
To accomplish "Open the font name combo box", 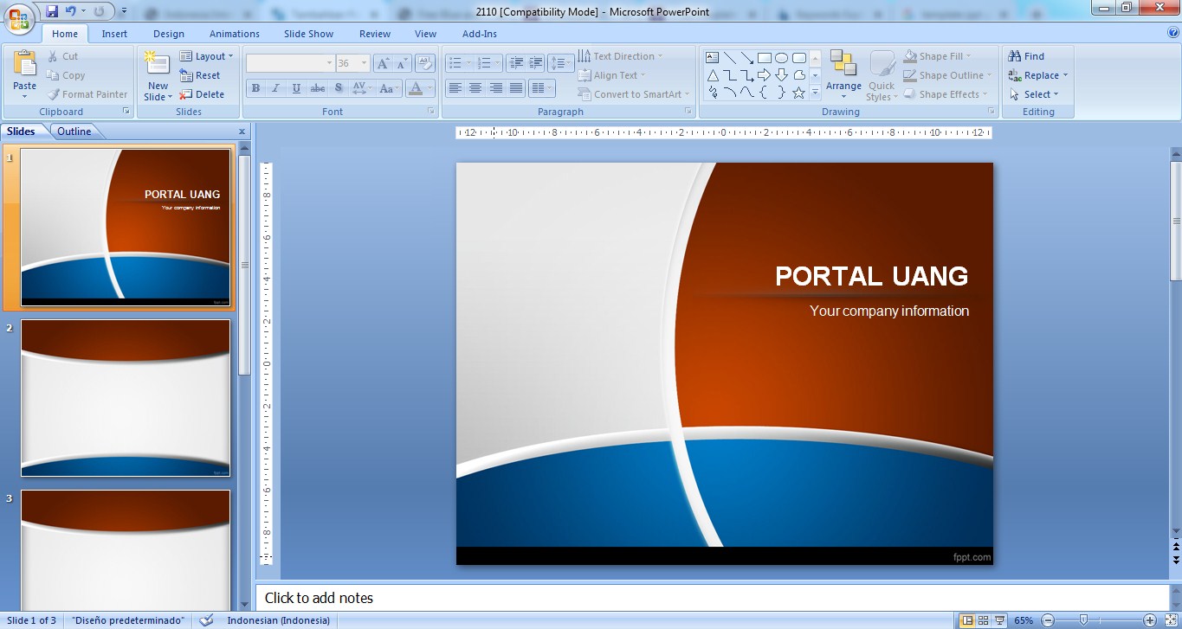I will [x=291, y=63].
